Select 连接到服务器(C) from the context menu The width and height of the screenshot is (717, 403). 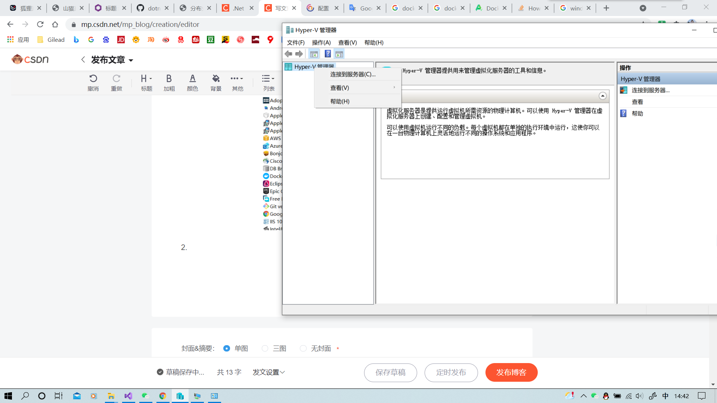pos(352,74)
